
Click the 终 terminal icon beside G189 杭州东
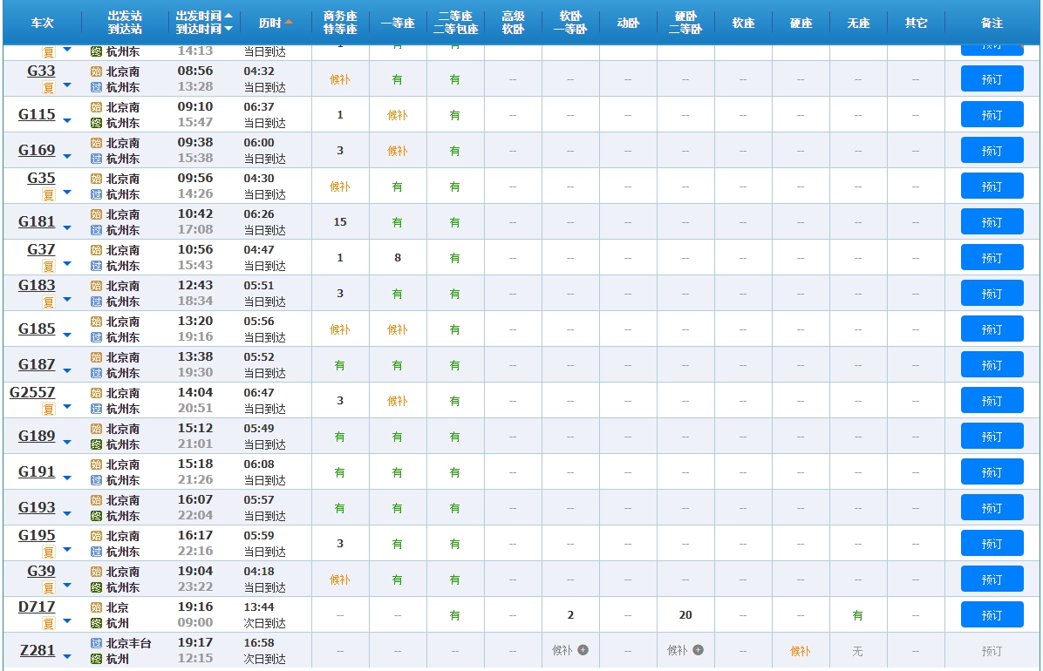click(x=97, y=444)
